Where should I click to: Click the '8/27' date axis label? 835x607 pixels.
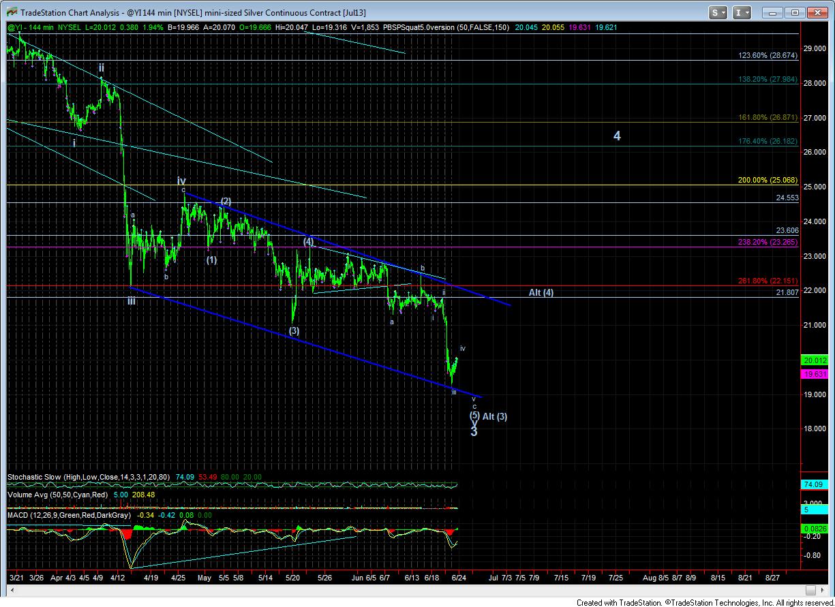[x=772, y=578]
